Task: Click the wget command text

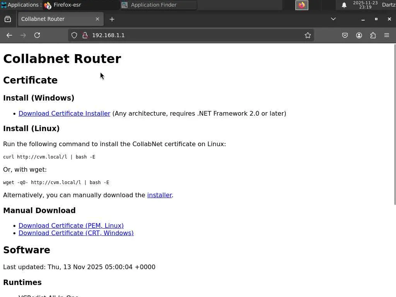Action: coord(56,183)
